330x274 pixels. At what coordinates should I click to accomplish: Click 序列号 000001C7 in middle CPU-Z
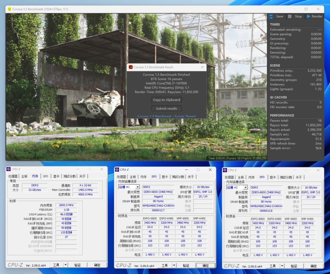tap(158, 210)
